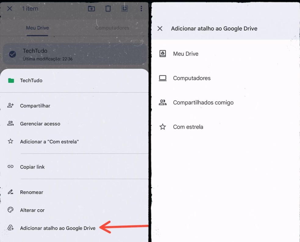Viewport: 300px width, 242px height.
Task: Tap the move-to-folder icon in the top bar
Action: pos(91,9)
